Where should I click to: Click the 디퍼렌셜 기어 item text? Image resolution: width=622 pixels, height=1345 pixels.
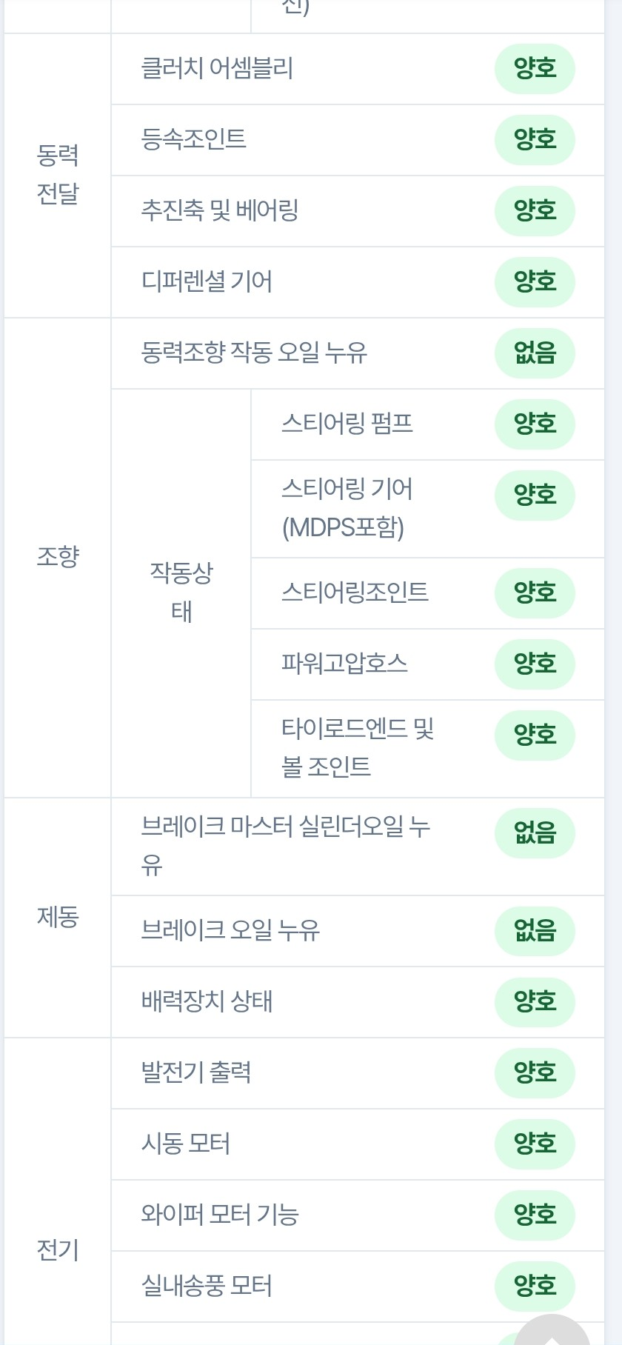pos(207,281)
